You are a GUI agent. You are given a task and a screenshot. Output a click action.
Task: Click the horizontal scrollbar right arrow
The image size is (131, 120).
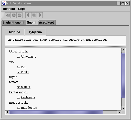click(x=119, y=112)
